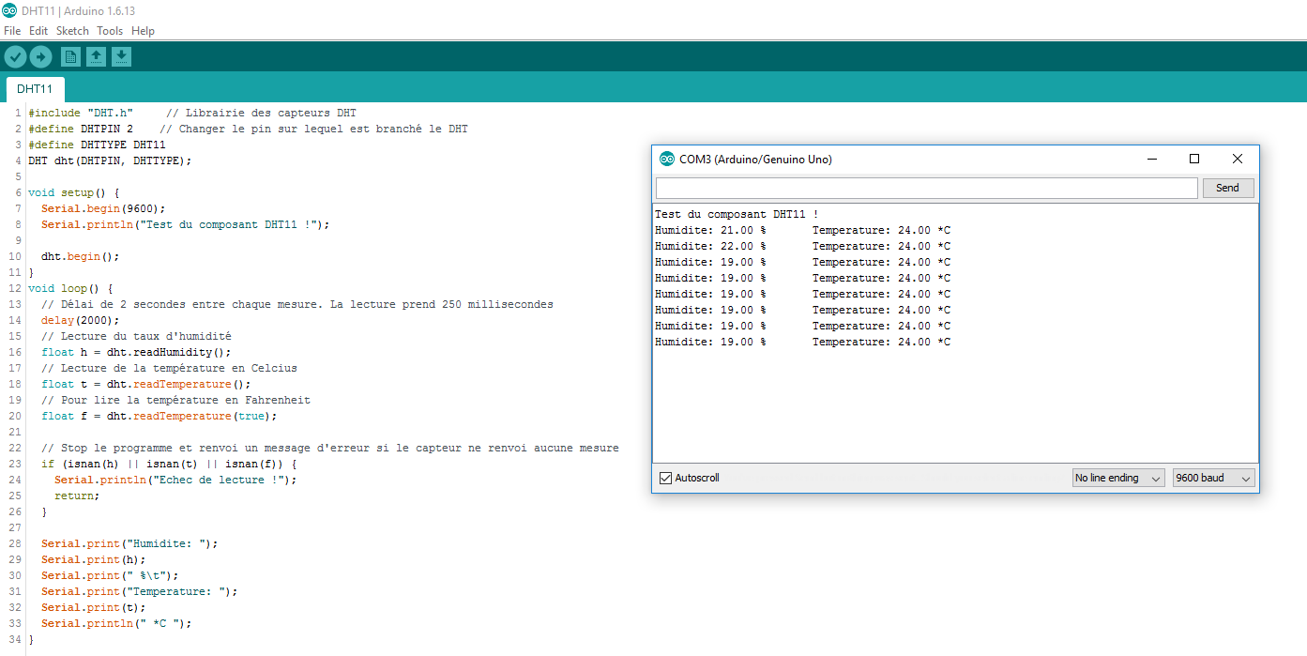Screen dimensions: 1307x656
Task: Open the File menu
Action: 12,31
